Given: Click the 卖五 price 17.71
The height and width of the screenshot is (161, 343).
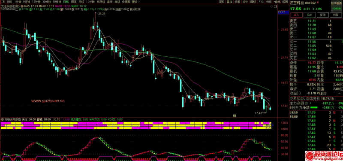Looking at the screenshot, I should pos(312,21).
